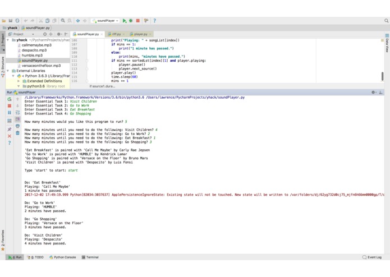Switch to player.py editor tab

click(140, 34)
